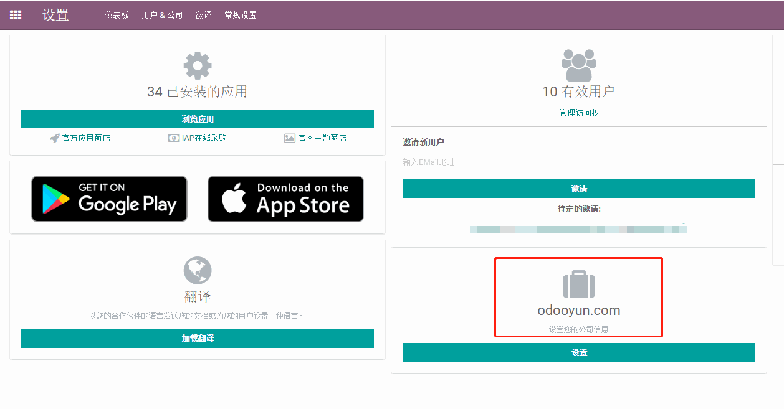Click the 34 已安装的应用 text
784x409 pixels.
198,92
